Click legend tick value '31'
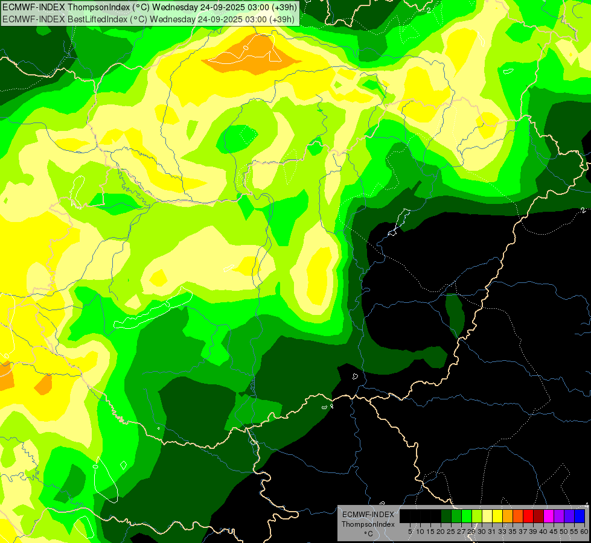This screenshot has height=543, width=591. tap(492, 532)
